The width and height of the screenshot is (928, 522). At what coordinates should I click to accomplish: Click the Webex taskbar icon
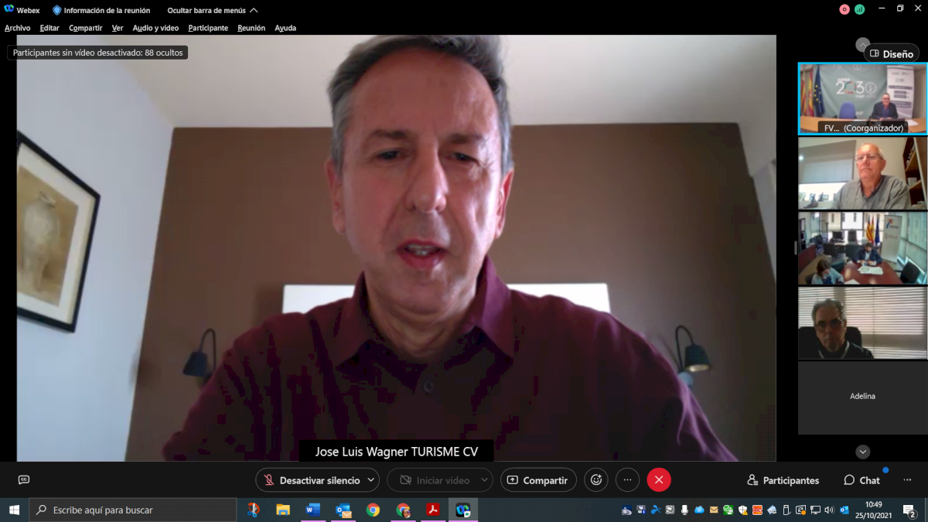462,510
